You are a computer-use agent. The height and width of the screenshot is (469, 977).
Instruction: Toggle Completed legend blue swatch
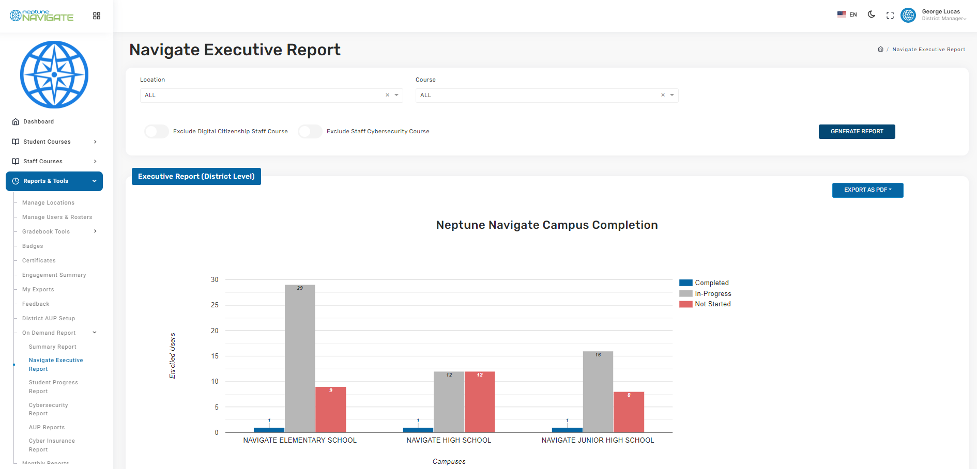pos(685,283)
